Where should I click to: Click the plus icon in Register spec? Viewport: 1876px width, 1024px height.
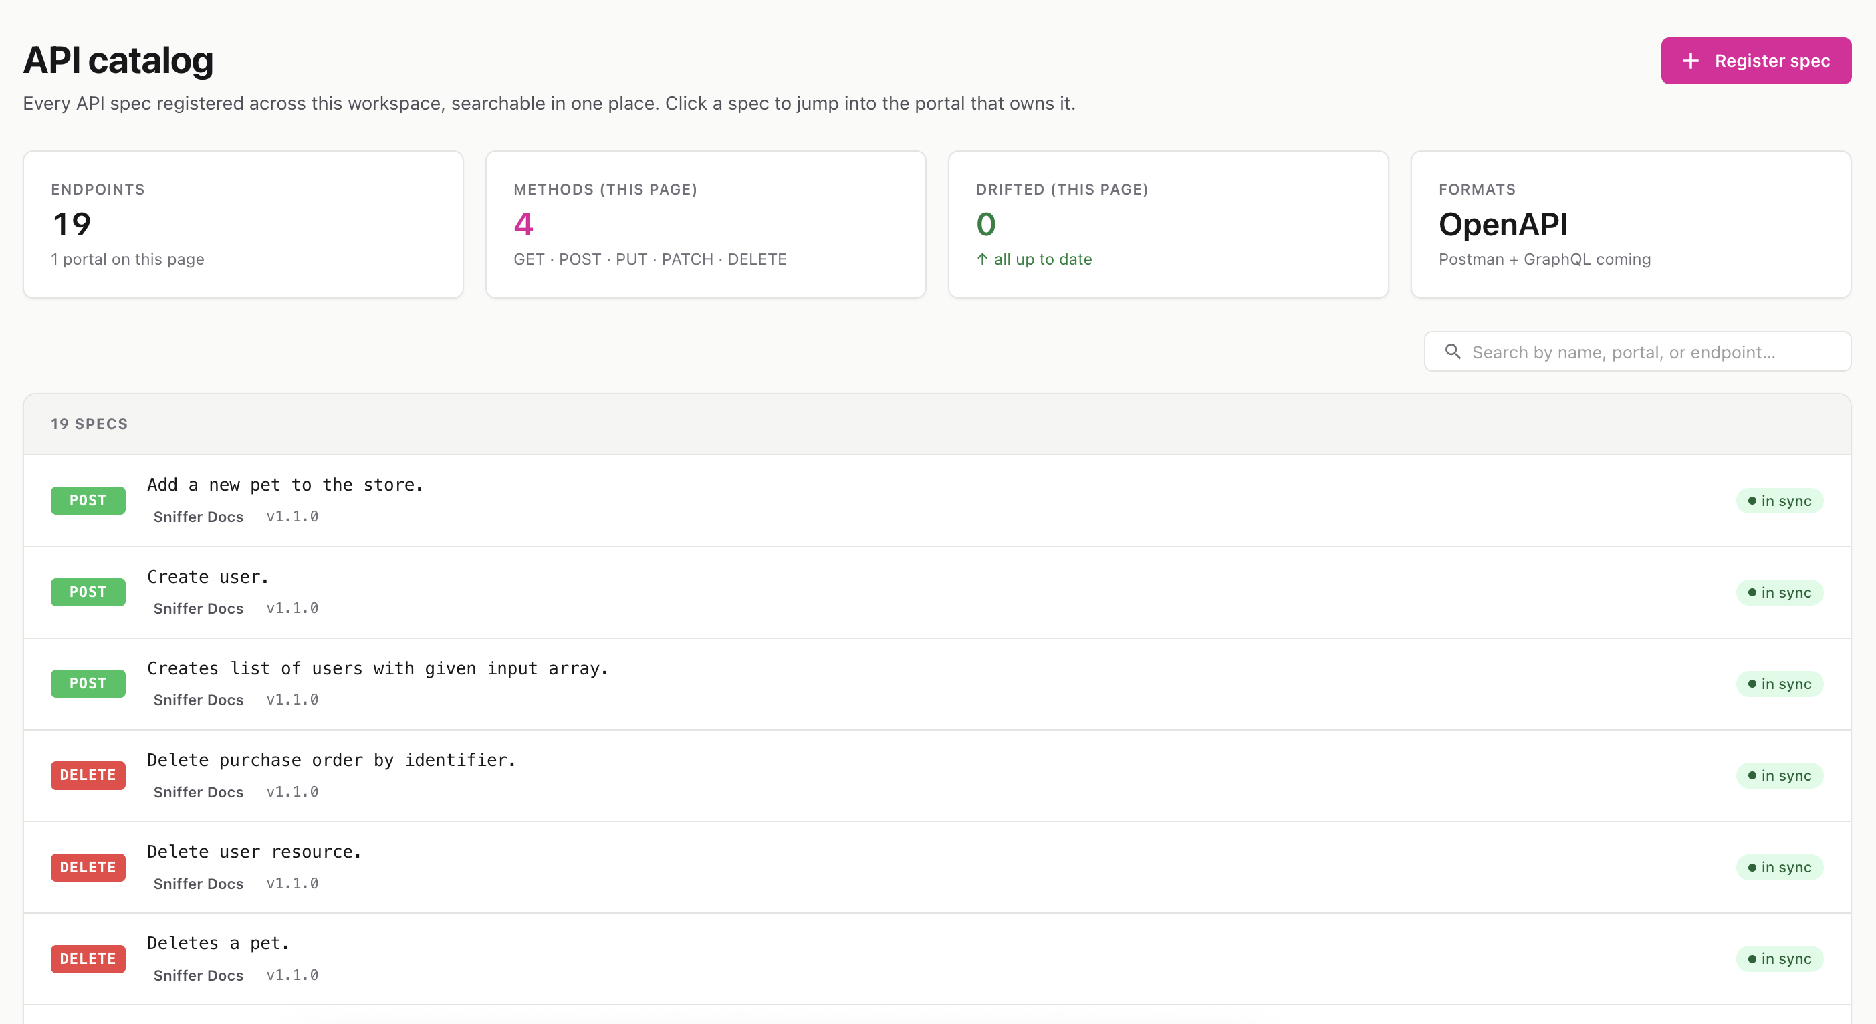pyautogui.click(x=1690, y=61)
